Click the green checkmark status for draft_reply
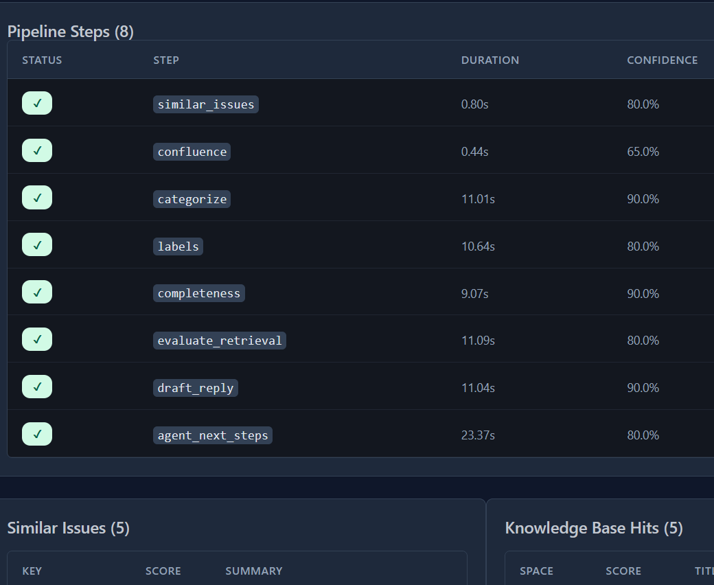Image resolution: width=714 pixels, height=585 pixels. tap(37, 387)
